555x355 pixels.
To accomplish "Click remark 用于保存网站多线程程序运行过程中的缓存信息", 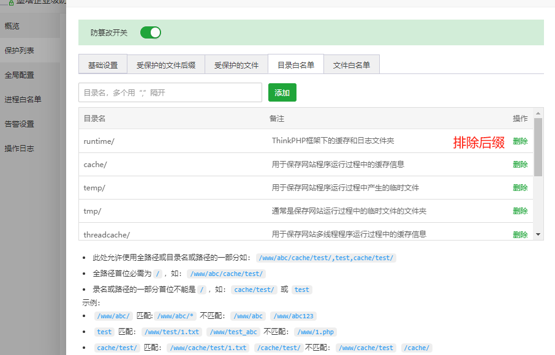I will point(349,234).
